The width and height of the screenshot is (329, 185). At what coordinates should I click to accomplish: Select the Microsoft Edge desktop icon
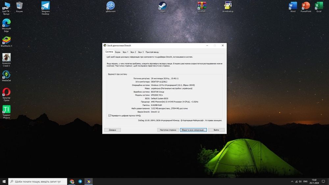click(x=6, y=26)
